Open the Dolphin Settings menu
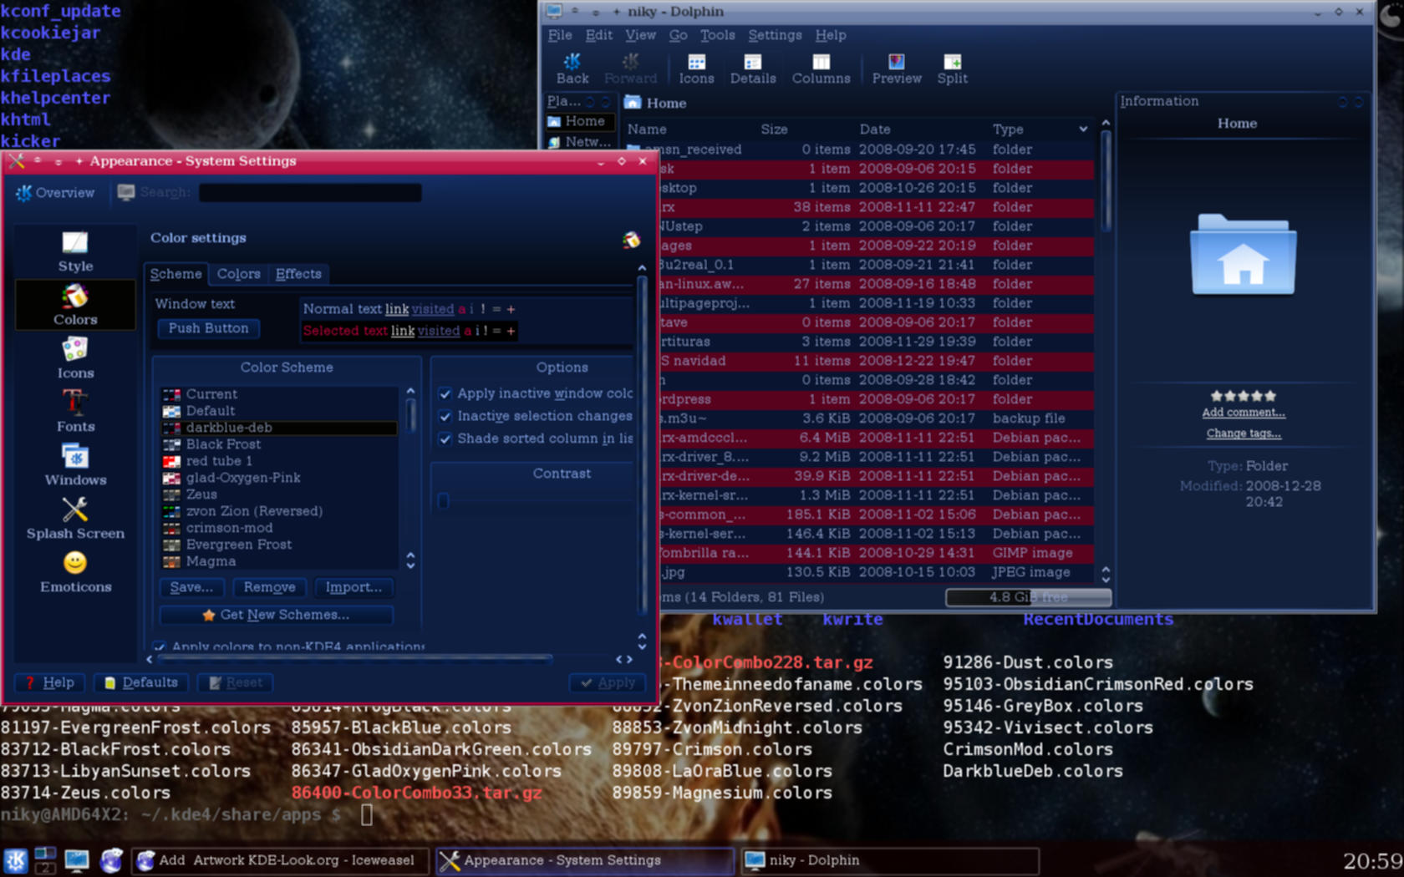The width and height of the screenshot is (1404, 877). [x=775, y=35]
